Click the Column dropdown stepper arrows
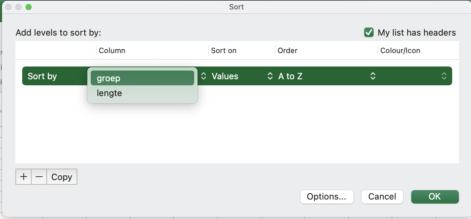 [x=204, y=76]
